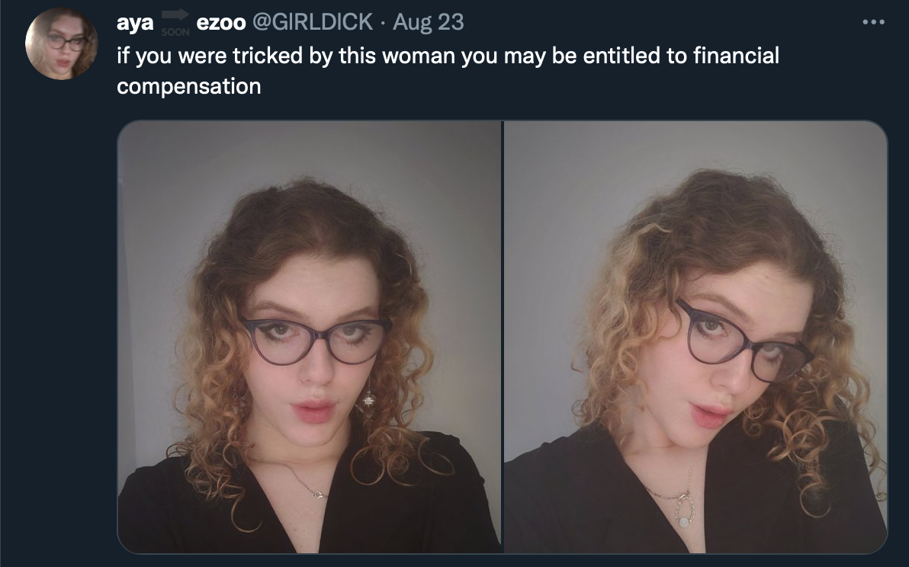Click the SOON arrow emoji in display name
909x567 pixels.
click(175, 23)
